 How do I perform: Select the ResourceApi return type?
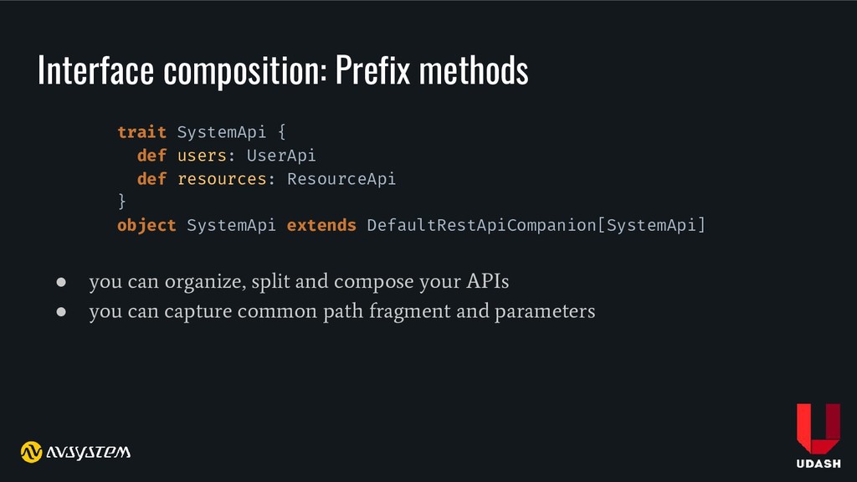coord(341,179)
